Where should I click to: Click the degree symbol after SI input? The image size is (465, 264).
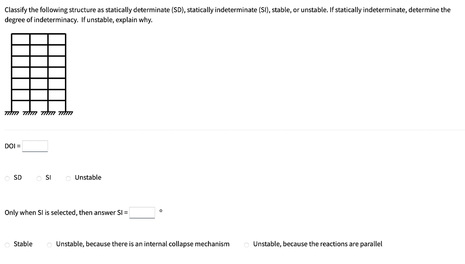click(x=160, y=210)
